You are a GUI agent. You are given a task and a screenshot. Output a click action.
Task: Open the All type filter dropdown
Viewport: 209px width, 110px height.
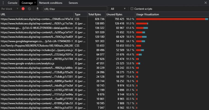(x=118, y=9)
